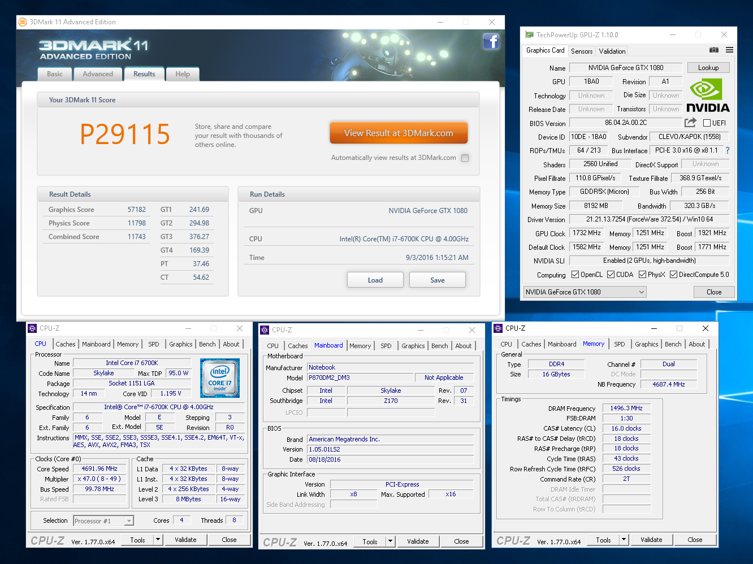Open the Help tab in 3DMark

click(183, 74)
